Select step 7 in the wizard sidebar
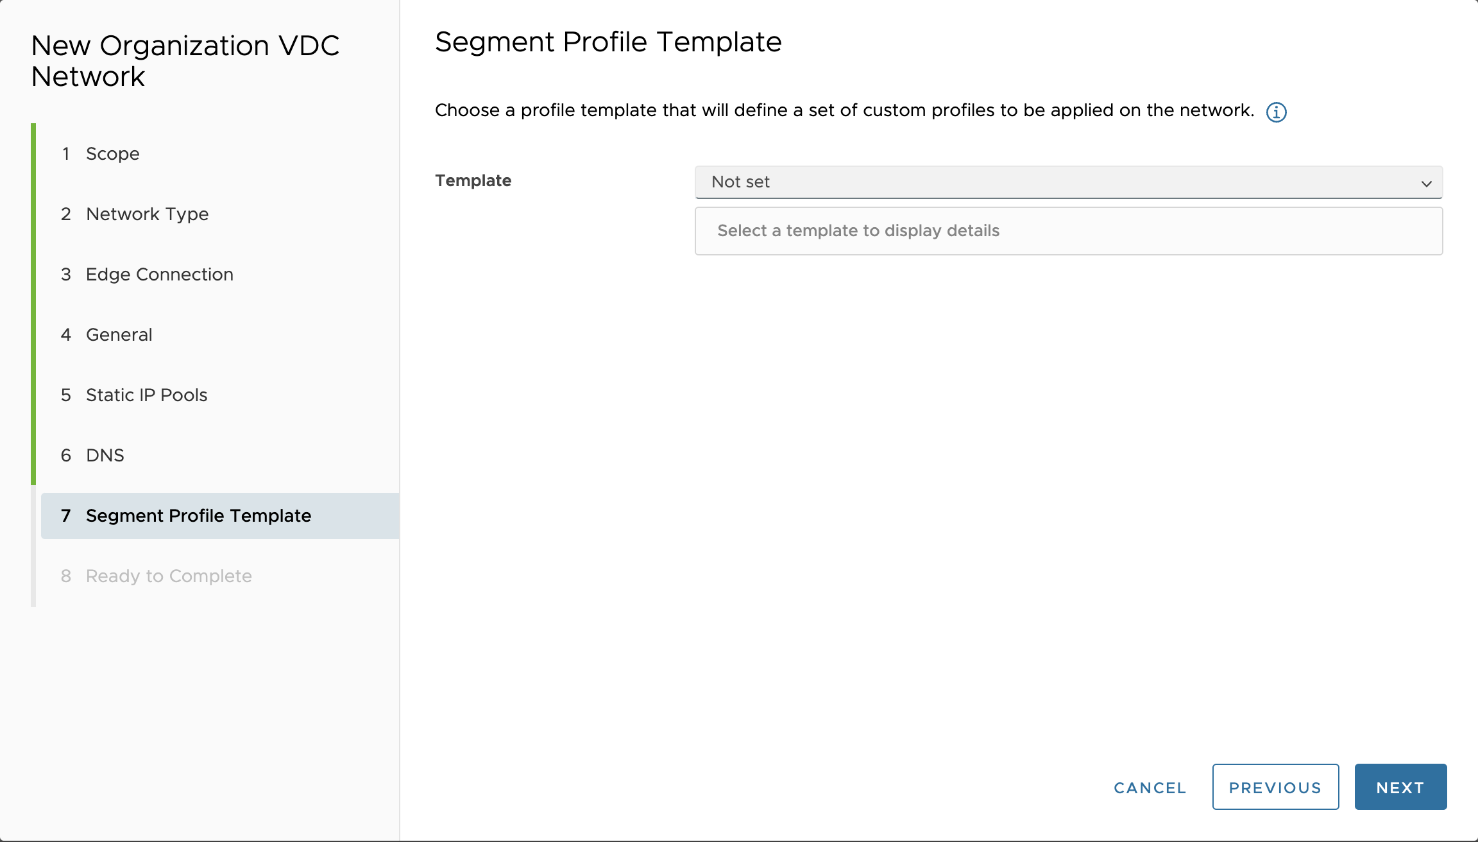Image resolution: width=1478 pixels, height=842 pixels. [x=198, y=516]
